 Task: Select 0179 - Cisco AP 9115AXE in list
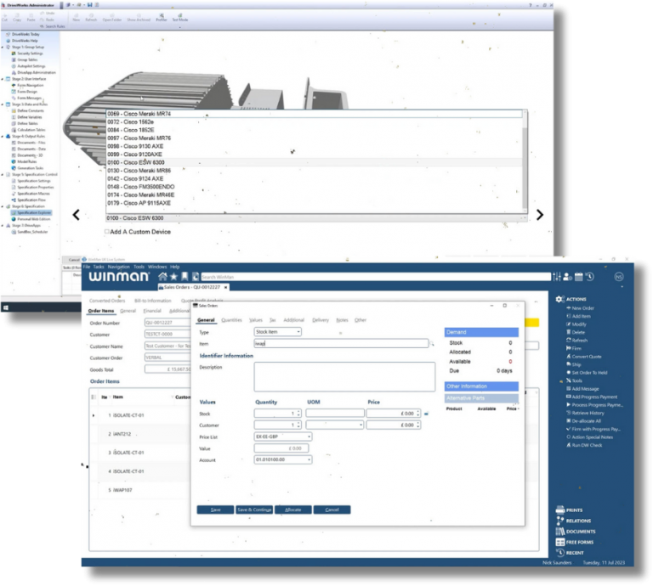[x=315, y=203]
